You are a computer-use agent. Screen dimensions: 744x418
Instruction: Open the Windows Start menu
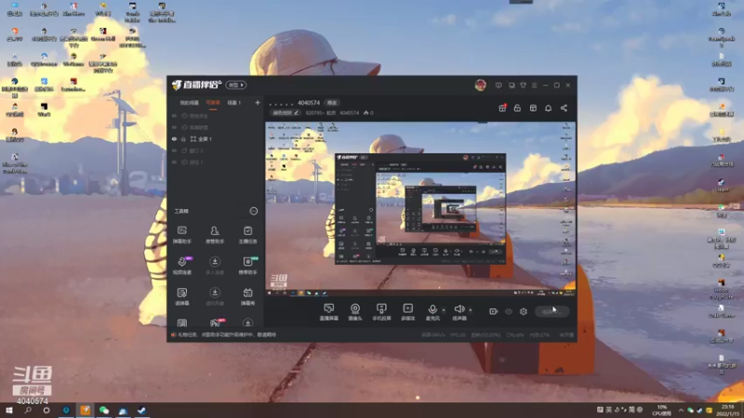pos(9,411)
